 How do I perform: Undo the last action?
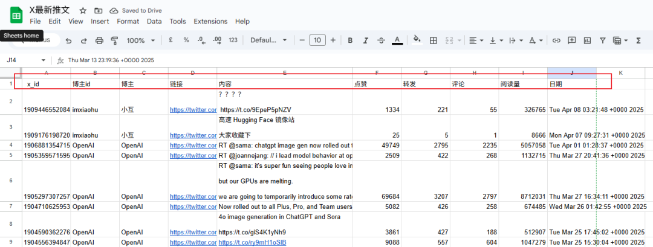[x=69, y=40]
